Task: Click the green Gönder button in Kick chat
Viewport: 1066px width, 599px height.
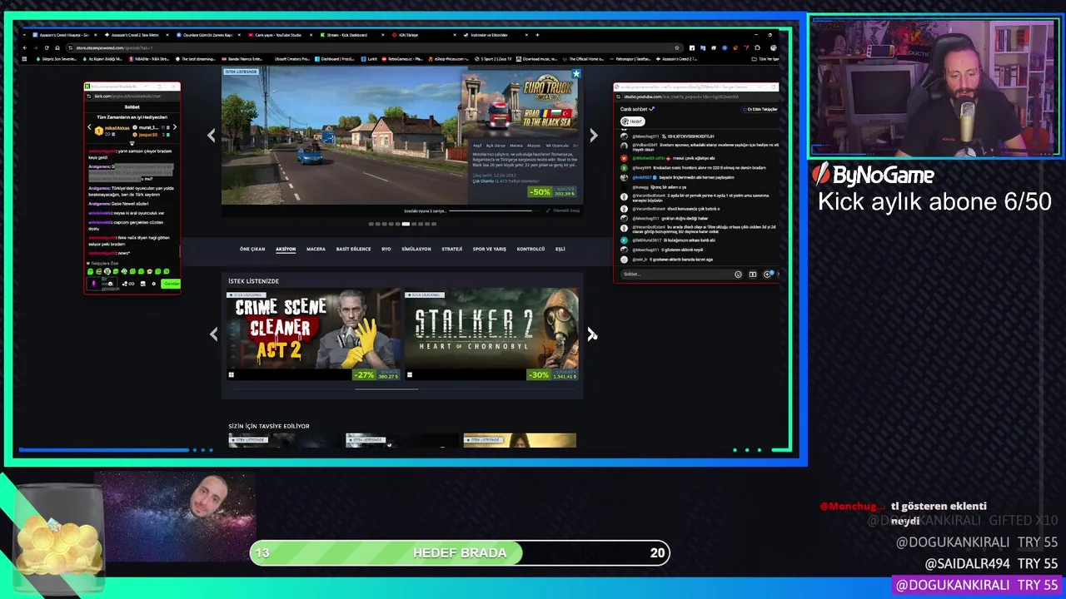Action: (172, 284)
